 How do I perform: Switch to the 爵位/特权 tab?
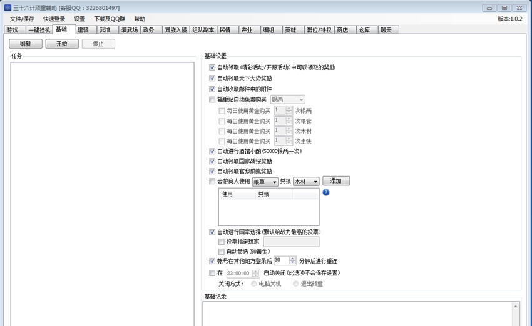tap(319, 30)
